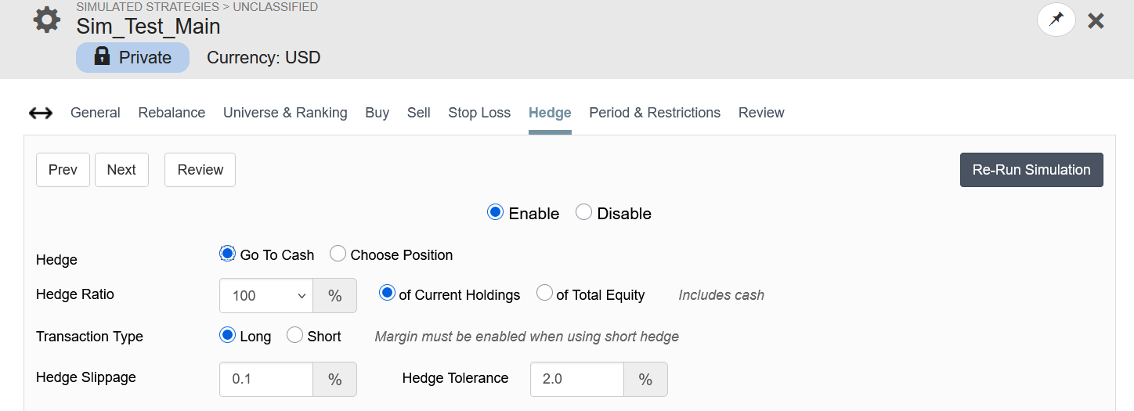Image resolution: width=1134 pixels, height=411 pixels.
Task: Click the double-arrow expand tabs icon
Action: [41, 113]
